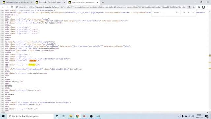Open the Chrome profile avatar
Screen dimensions: 211x119
click(204, 7)
